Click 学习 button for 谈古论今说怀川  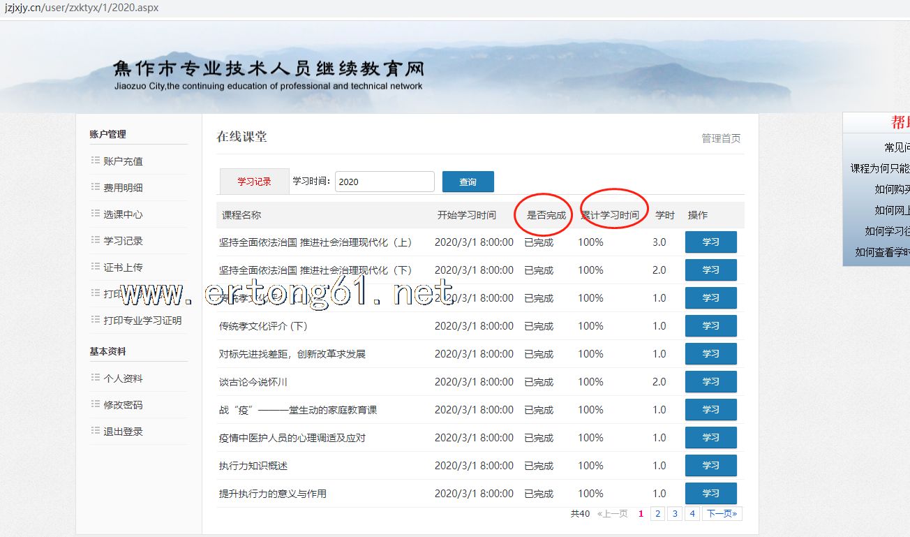point(710,382)
